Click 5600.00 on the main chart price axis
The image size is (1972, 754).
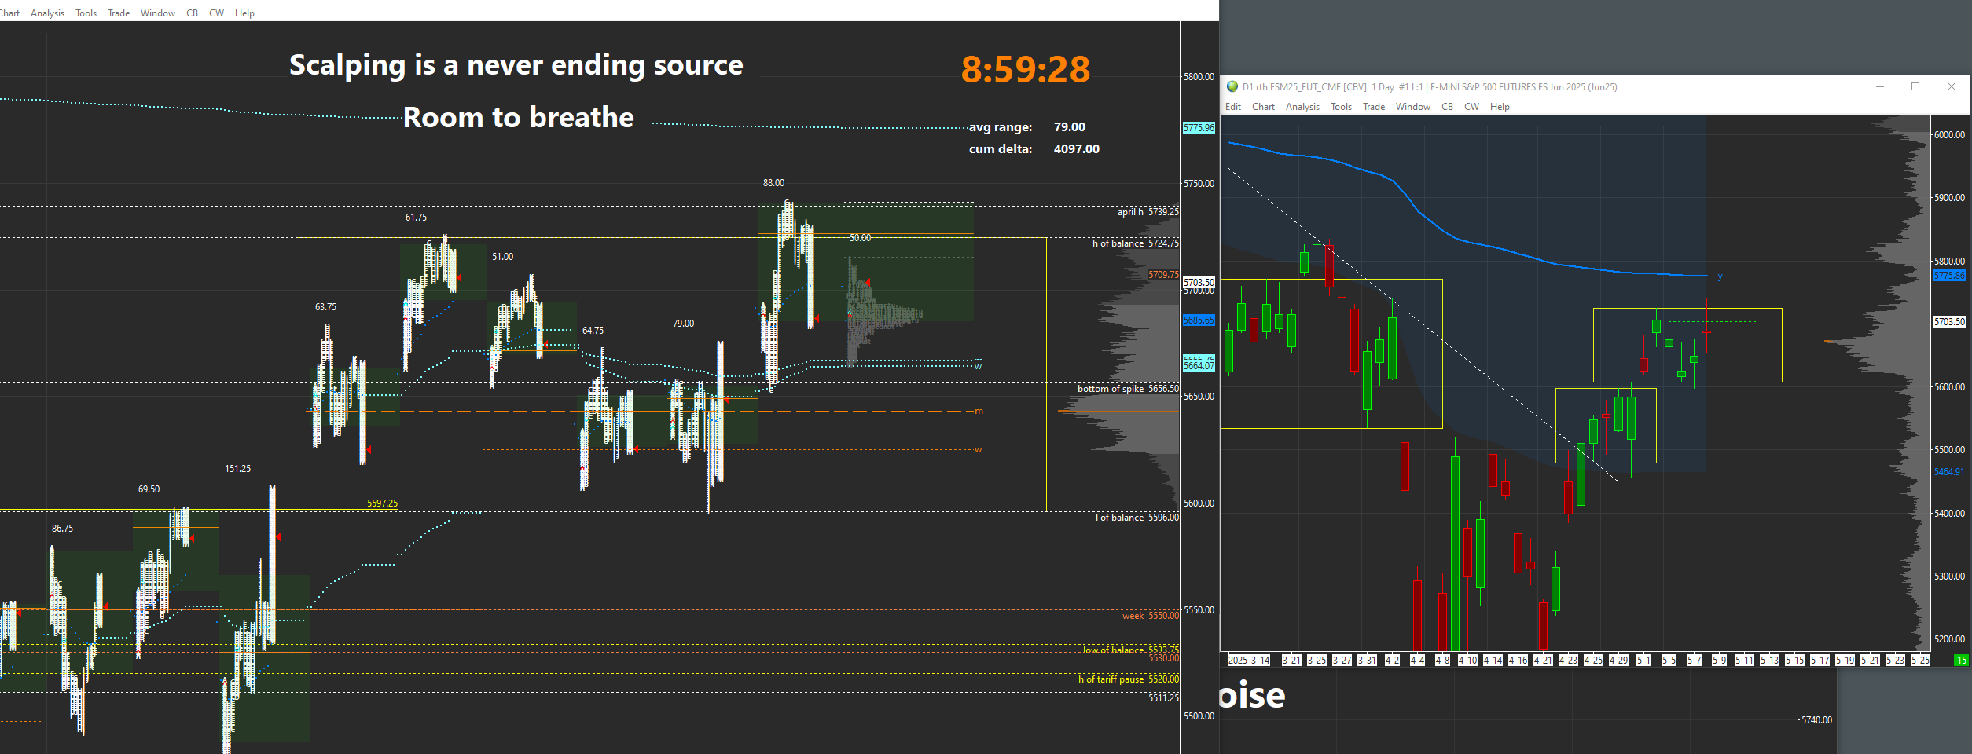1199,503
